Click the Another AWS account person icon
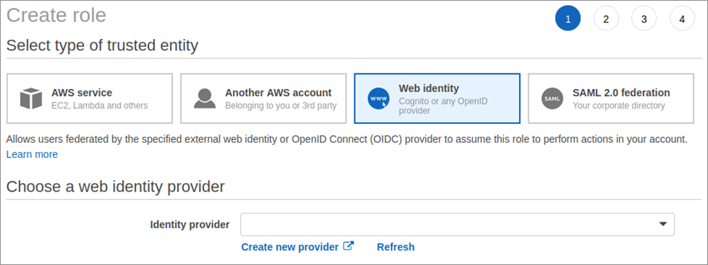Screen dimensions: 708x265 [205, 99]
